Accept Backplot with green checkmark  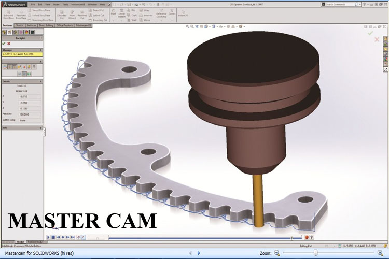coord(4,44)
